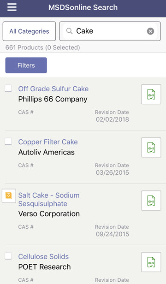Viewport: 166px width, 284px height.
Task: Open the hamburger menu
Action: (x=12, y=7)
